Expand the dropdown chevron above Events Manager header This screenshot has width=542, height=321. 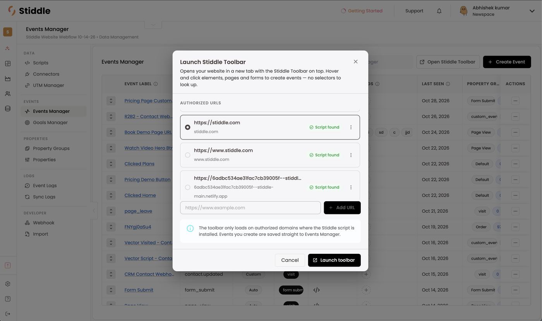[153, 25]
